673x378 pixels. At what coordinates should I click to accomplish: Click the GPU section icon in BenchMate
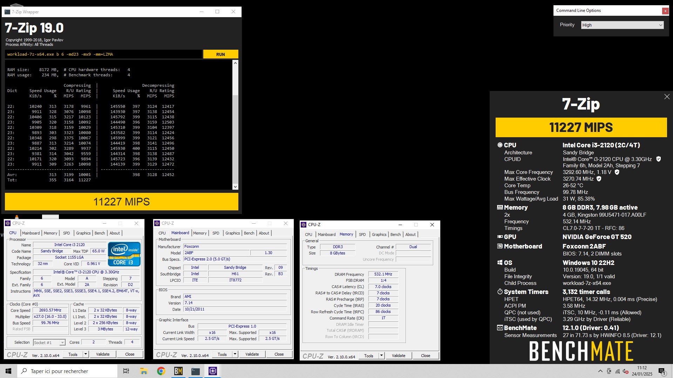point(500,237)
